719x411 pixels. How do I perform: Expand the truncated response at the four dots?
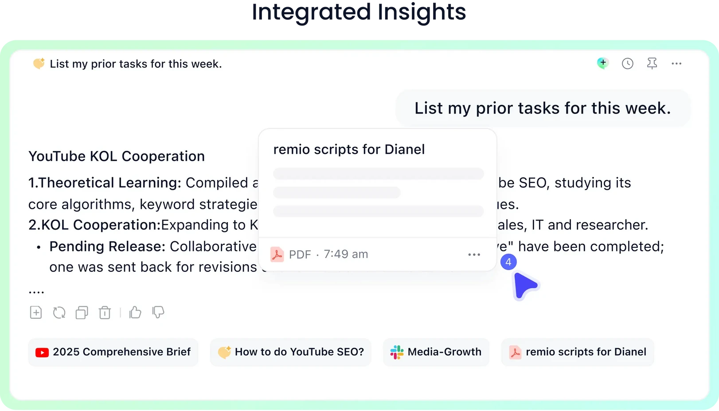[36, 291]
